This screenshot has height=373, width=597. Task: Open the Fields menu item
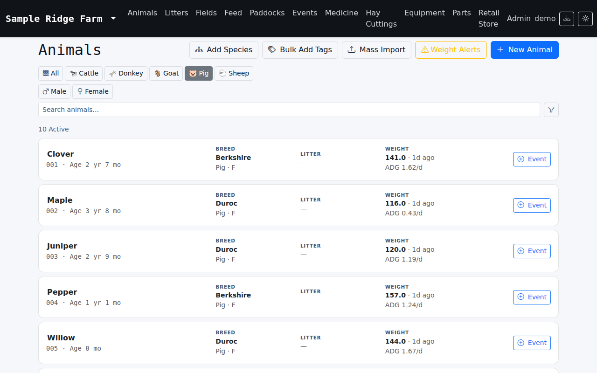(206, 13)
